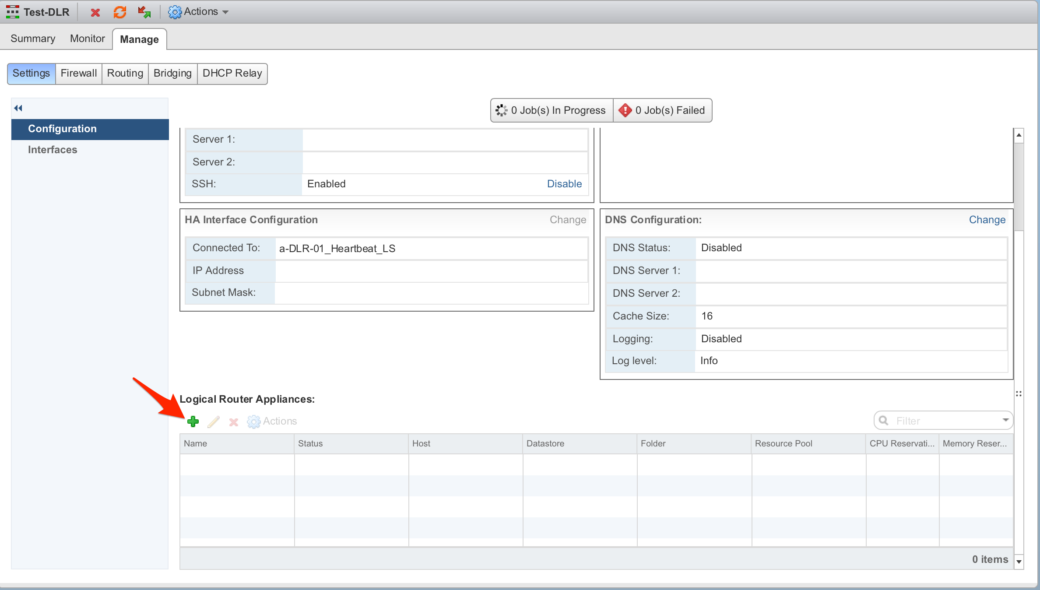Click the a-DLR-01_Heartbeat_LS value
This screenshot has width=1040, height=590.
tap(337, 249)
